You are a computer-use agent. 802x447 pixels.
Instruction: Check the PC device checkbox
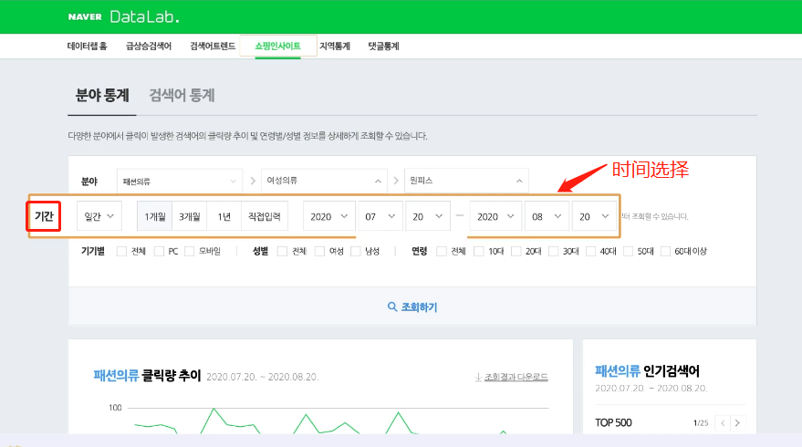coord(159,251)
